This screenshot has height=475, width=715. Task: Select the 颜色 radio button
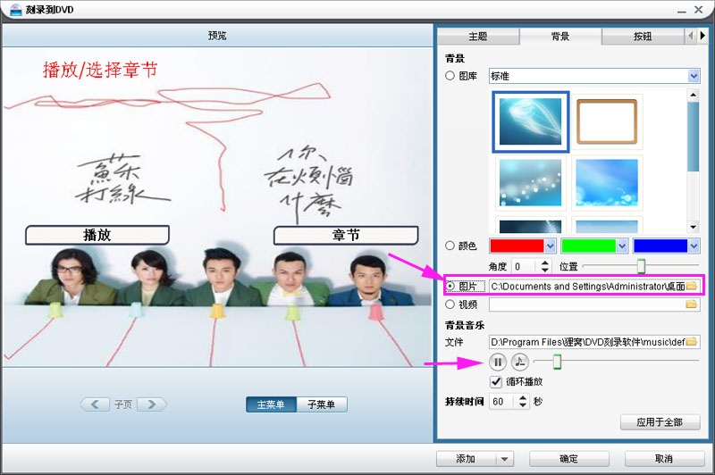pyautogui.click(x=450, y=246)
